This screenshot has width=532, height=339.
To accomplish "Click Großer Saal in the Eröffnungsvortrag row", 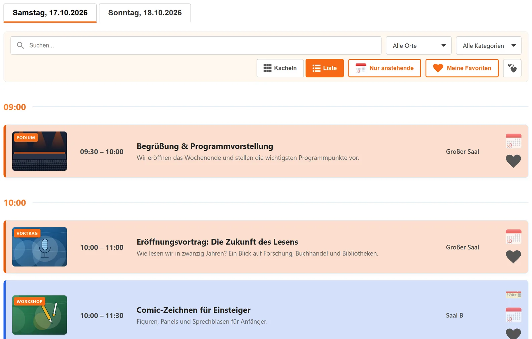I will tap(463, 247).
